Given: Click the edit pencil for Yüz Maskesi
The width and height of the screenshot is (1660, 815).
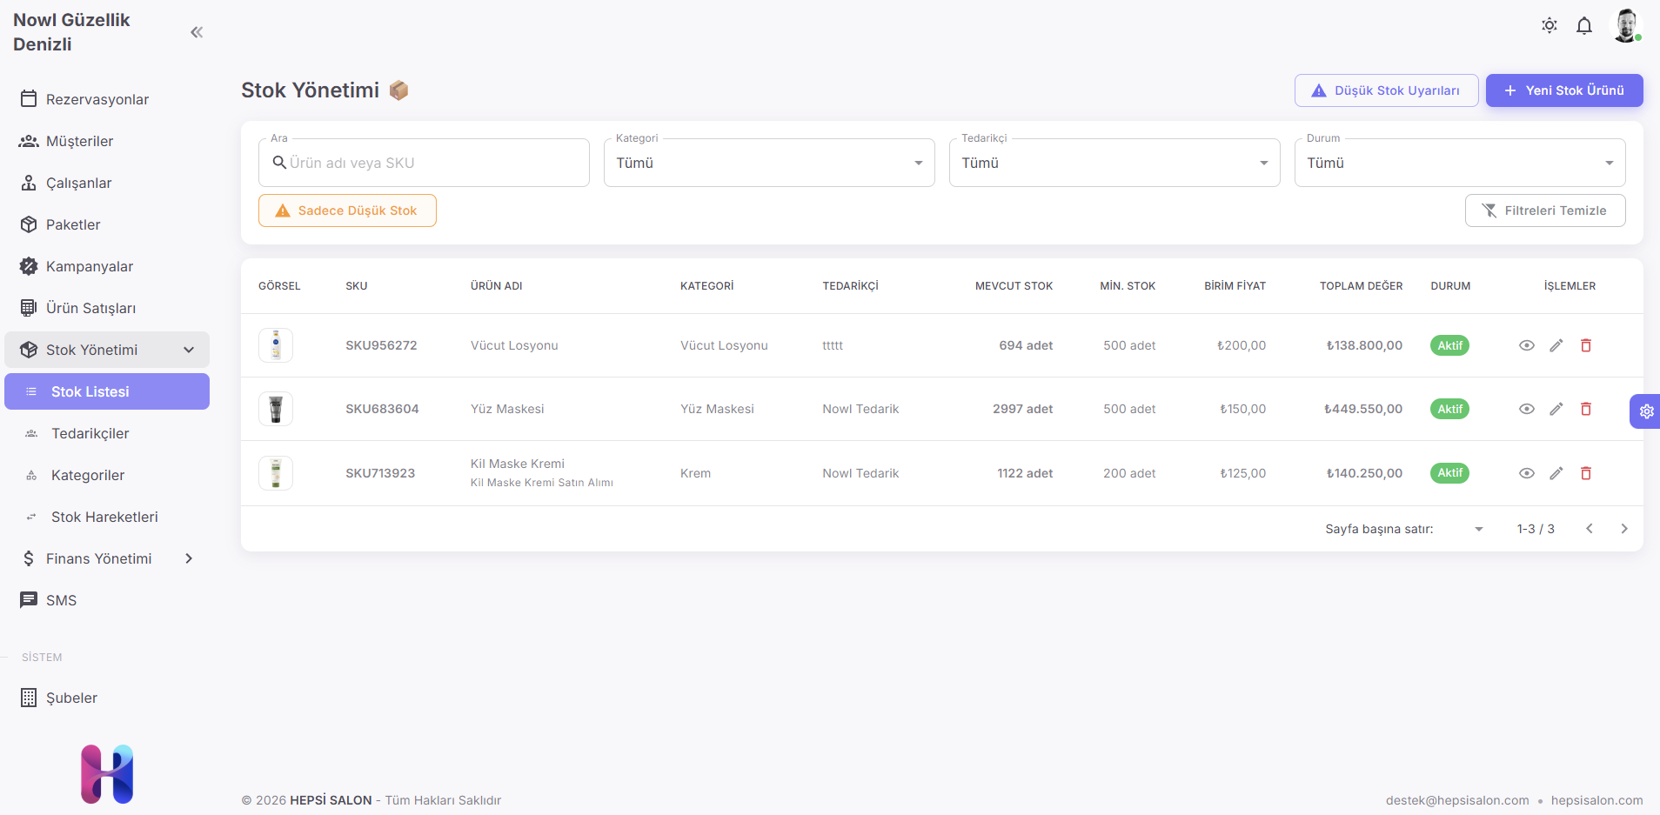Looking at the screenshot, I should coord(1556,409).
